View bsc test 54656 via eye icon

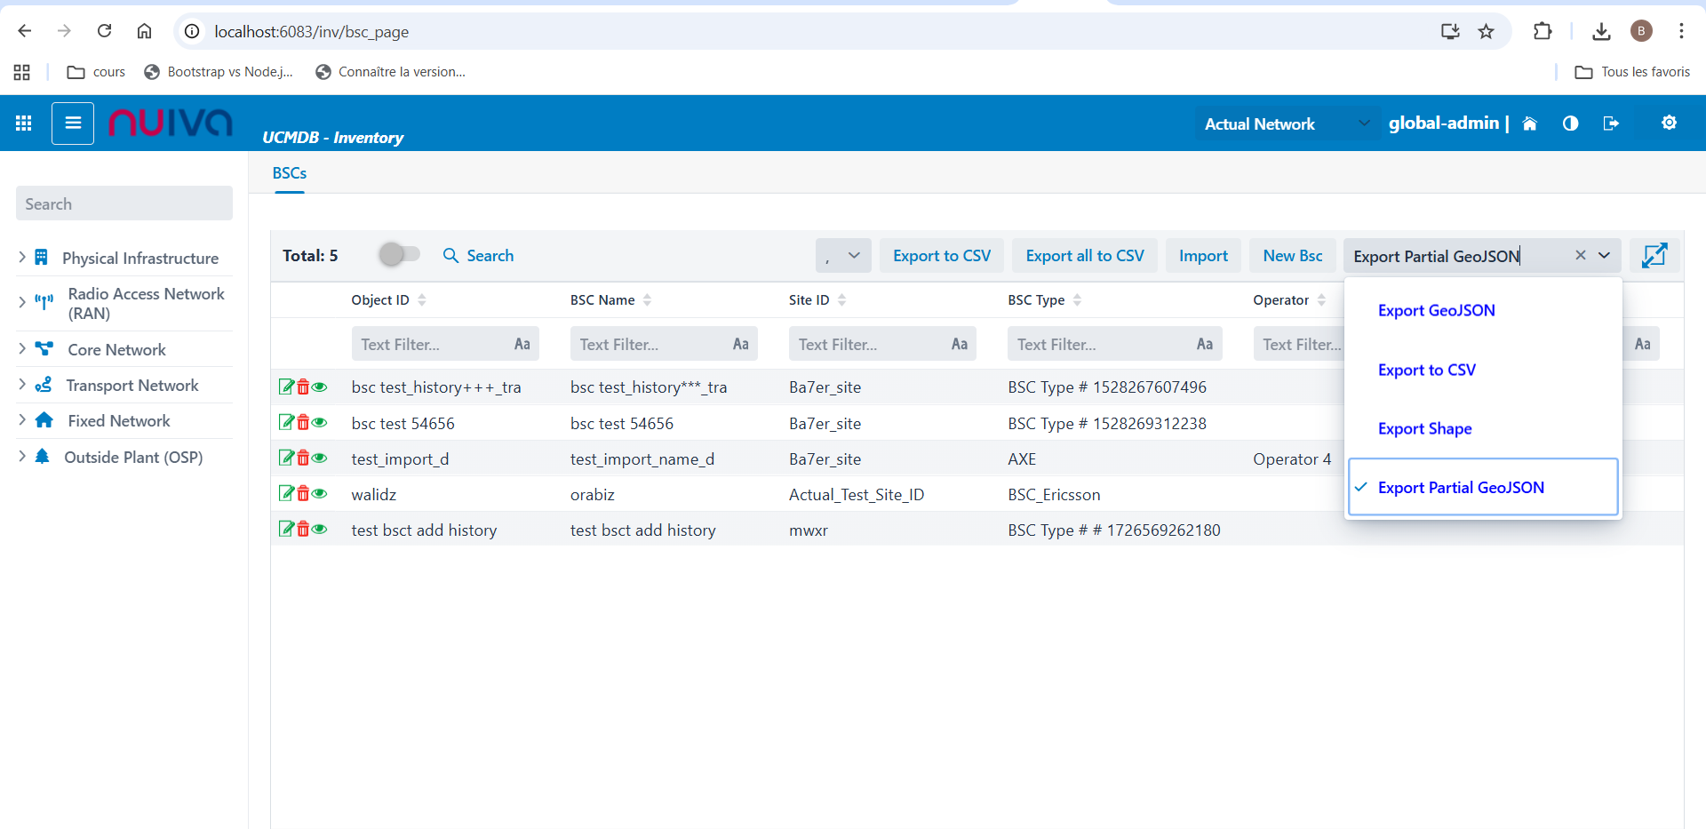320,422
